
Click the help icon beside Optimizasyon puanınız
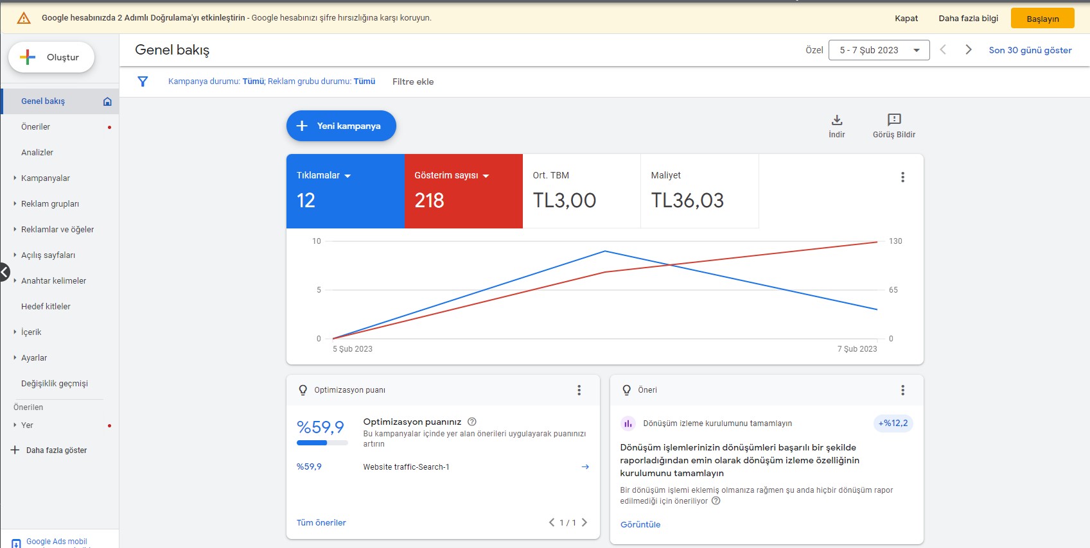point(472,422)
